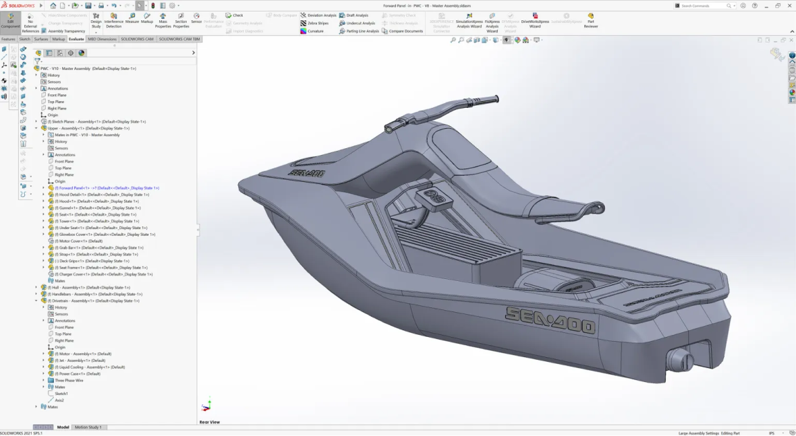Switch to the Surfaces tab
Screen dimensions: 796x436
click(41, 39)
